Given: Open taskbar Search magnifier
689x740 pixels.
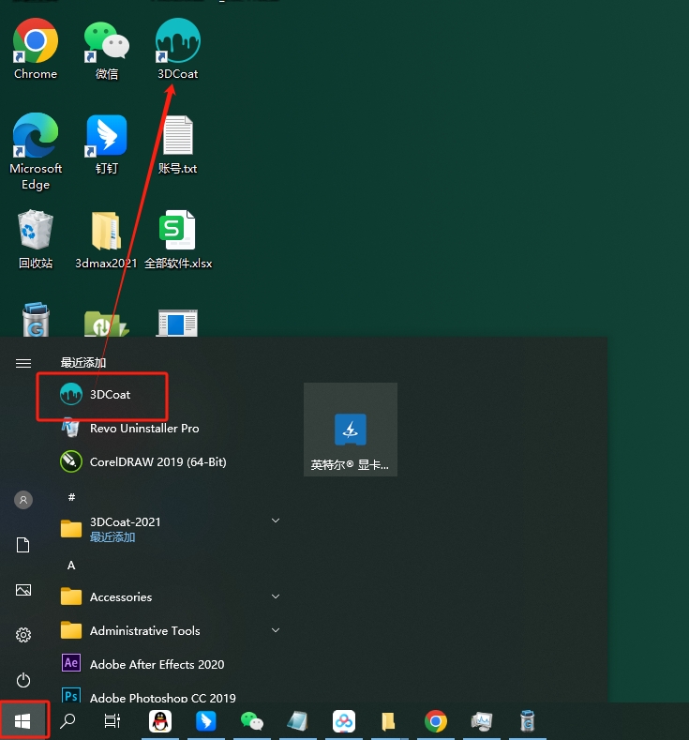Looking at the screenshot, I should [x=67, y=720].
